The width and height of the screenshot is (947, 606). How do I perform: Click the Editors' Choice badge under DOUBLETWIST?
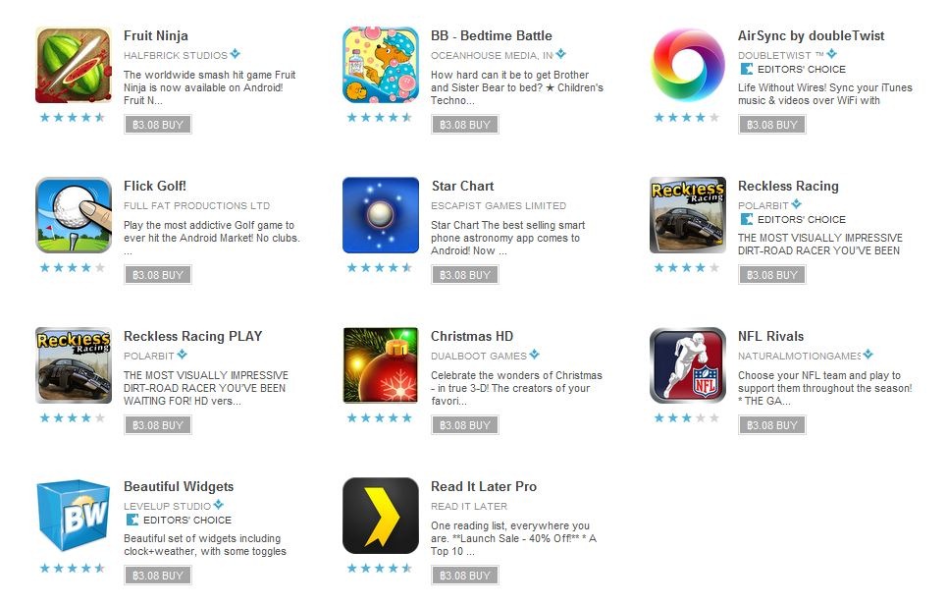click(793, 69)
